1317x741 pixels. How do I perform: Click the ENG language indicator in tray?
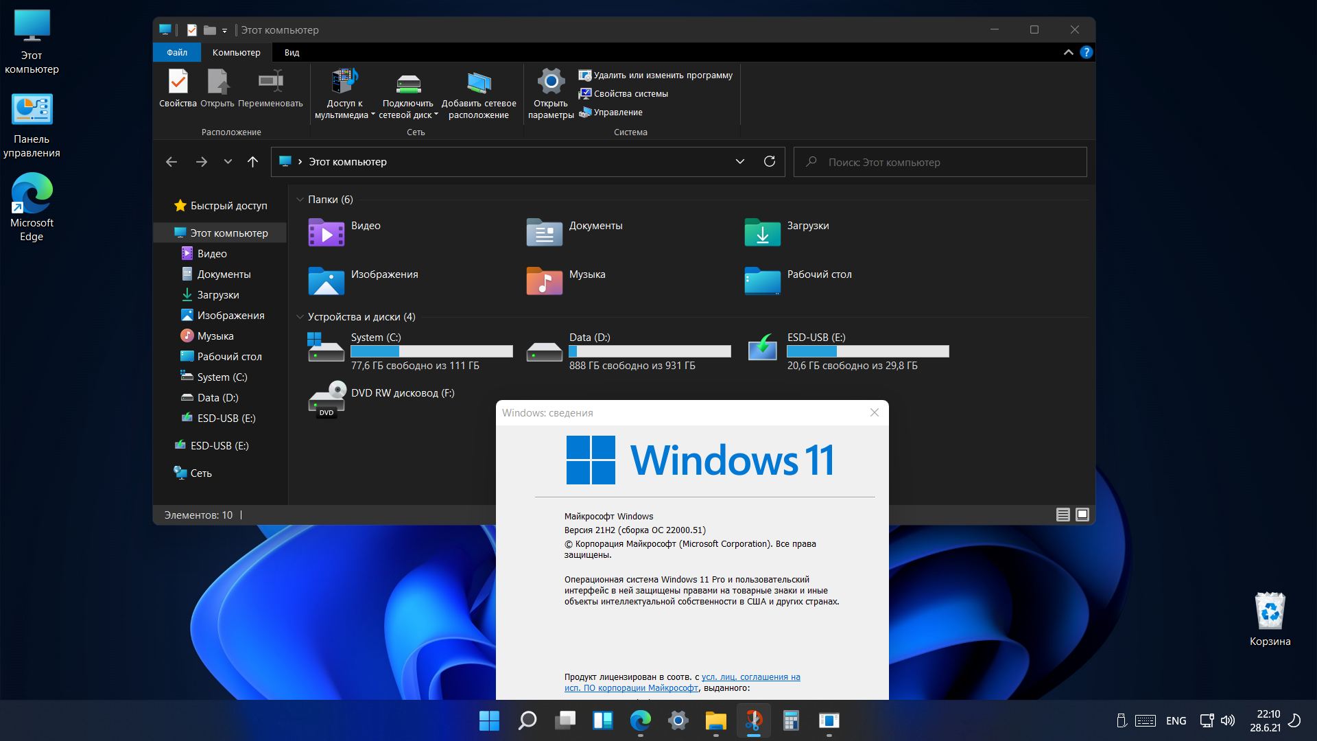(1176, 720)
